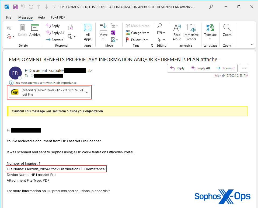Click Reply All to respond to everyone

pos(200,68)
